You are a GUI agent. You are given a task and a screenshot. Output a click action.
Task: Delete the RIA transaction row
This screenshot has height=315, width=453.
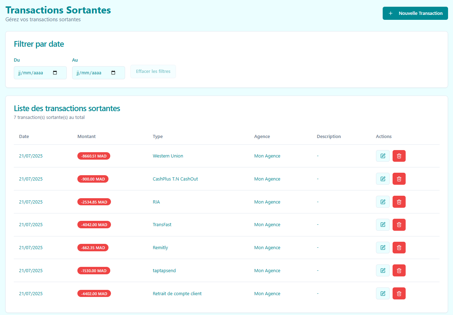pyautogui.click(x=399, y=202)
